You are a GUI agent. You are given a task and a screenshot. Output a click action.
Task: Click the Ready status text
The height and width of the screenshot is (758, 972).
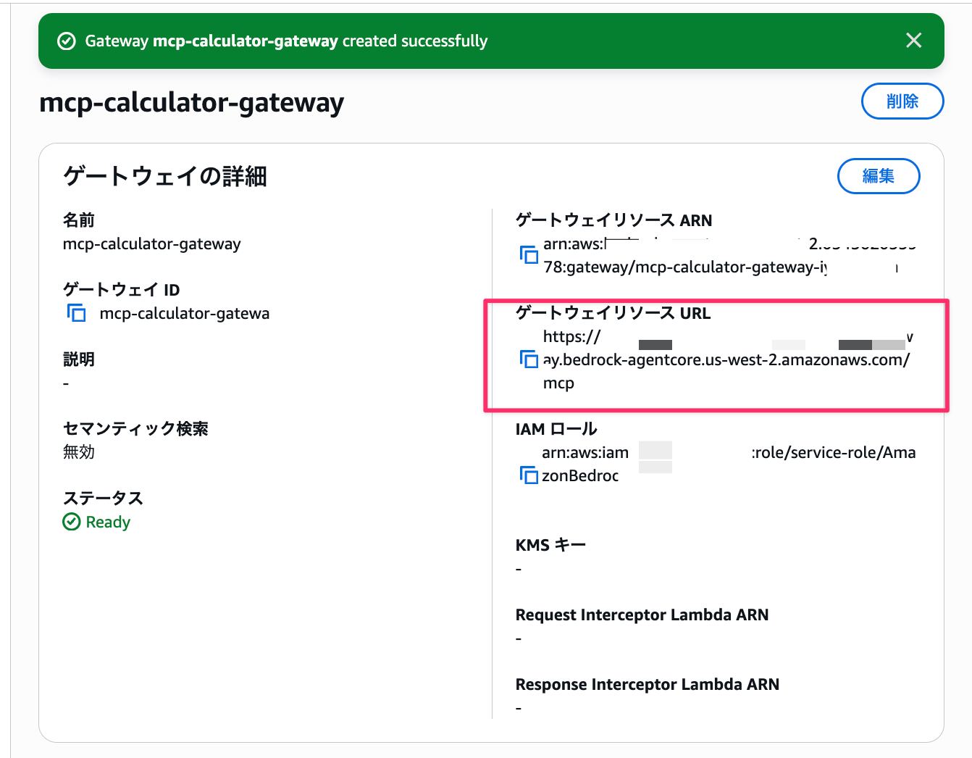108,522
